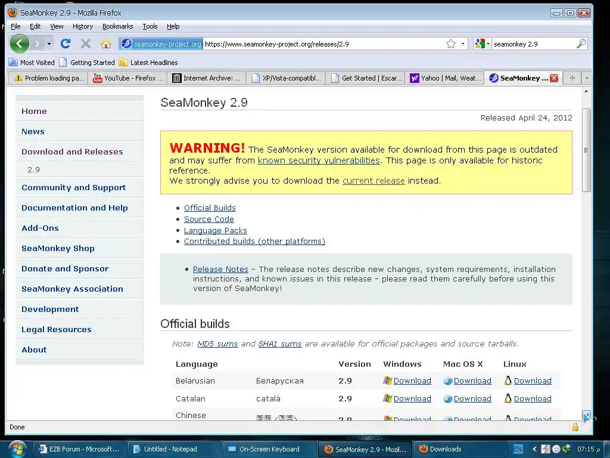
Task: Switch to the Internet Archive tab
Action: [207, 78]
